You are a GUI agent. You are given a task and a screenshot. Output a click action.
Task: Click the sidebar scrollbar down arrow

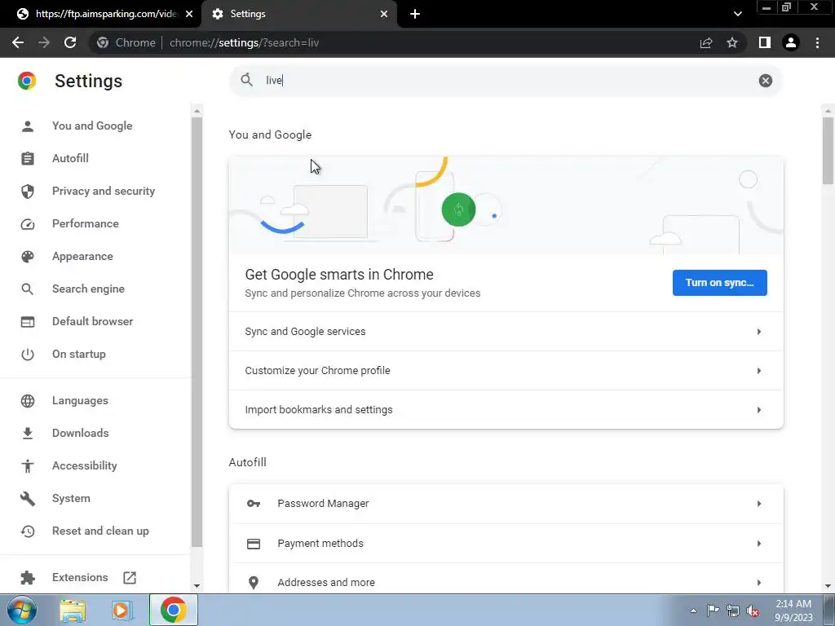click(197, 586)
